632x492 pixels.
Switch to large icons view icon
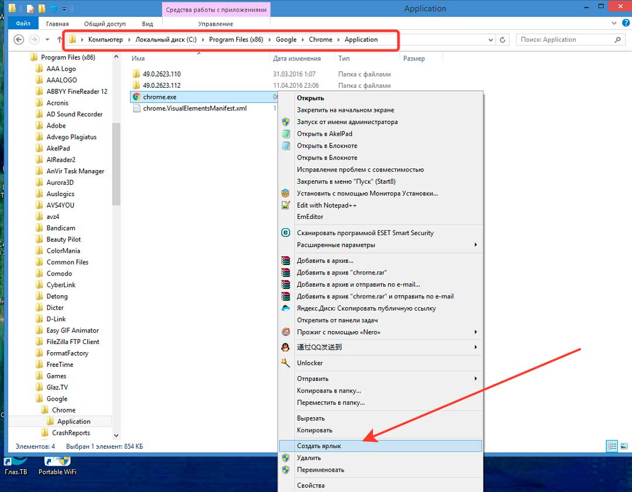pos(624,446)
